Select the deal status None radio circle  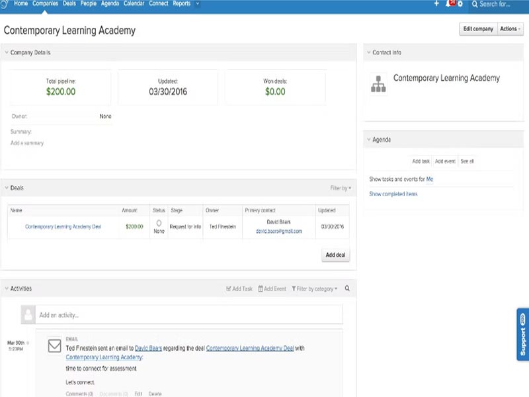pyautogui.click(x=159, y=223)
